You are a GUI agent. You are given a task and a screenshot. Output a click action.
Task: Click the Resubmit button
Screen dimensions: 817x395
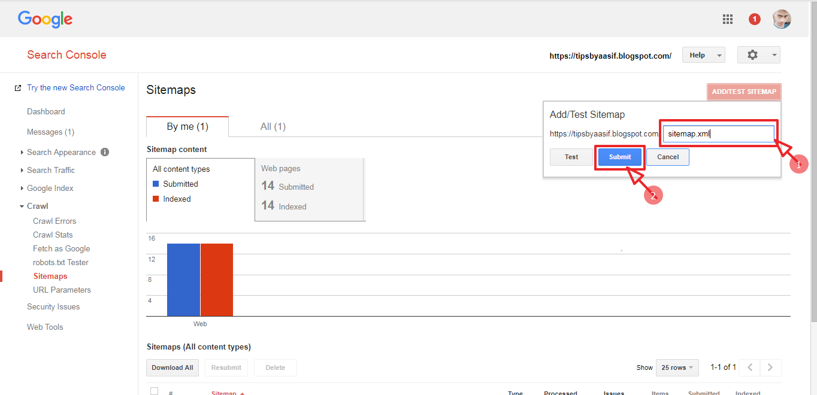226,367
